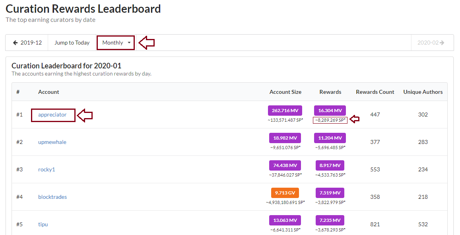The image size is (460, 235).
Task: Select the ~37,846.027 SP value
Action: (285, 175)
